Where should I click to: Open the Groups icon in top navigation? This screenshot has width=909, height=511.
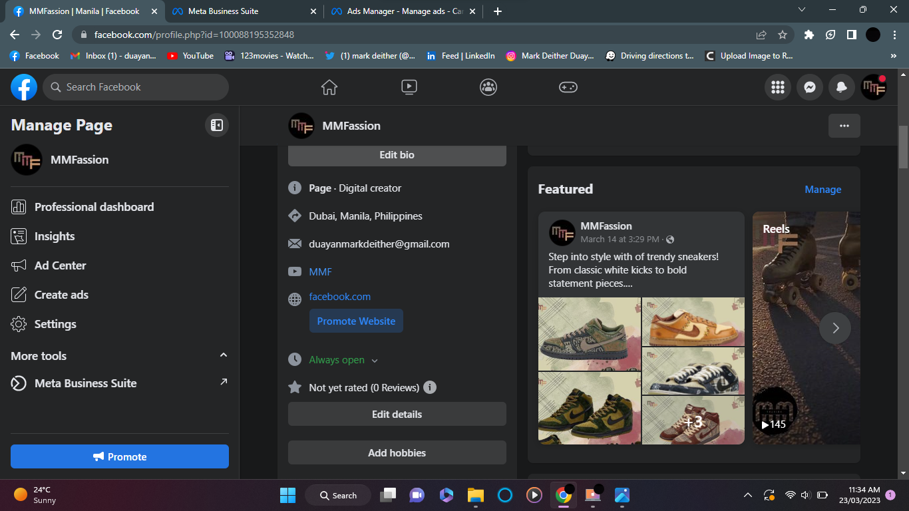[x=488, y=87]
